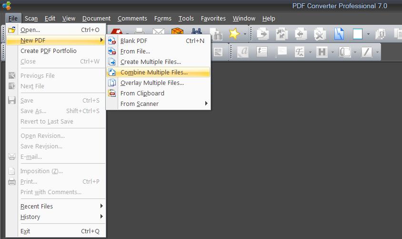Click the text box tool icon
402x239 pixels.
coord(262,52)
